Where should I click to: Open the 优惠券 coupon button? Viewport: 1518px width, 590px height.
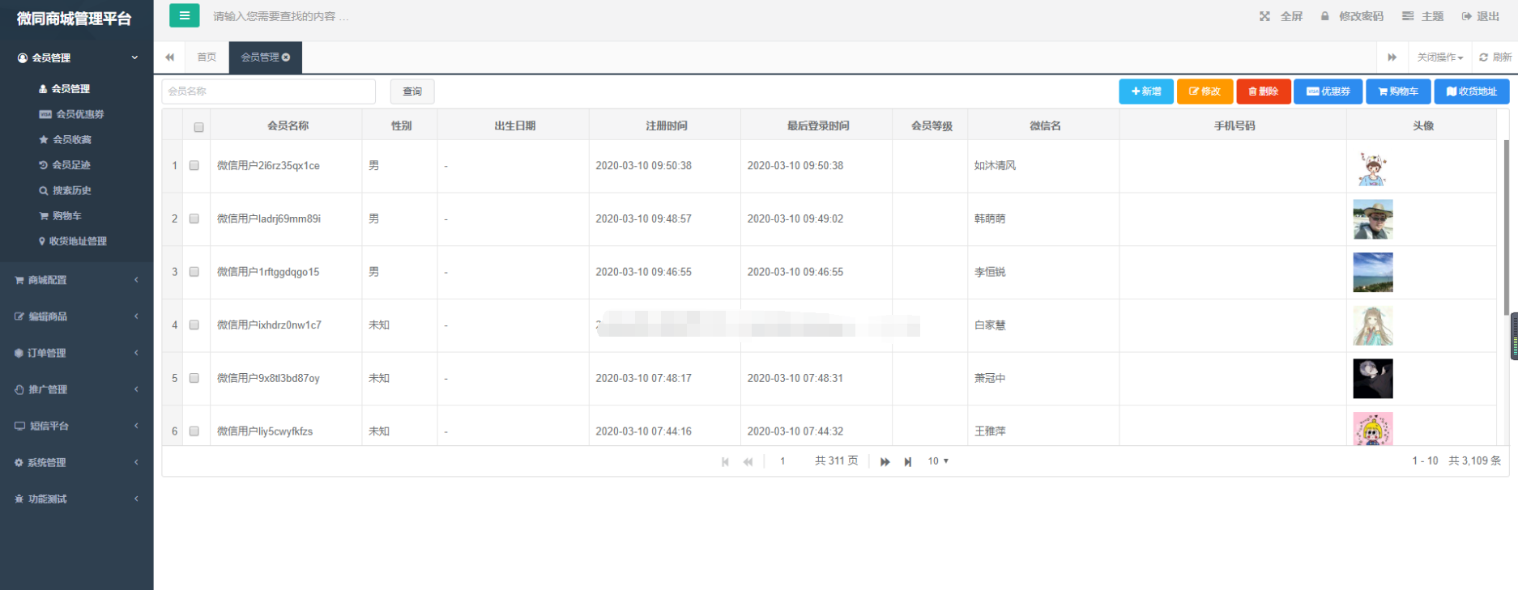click(1328, 91)
